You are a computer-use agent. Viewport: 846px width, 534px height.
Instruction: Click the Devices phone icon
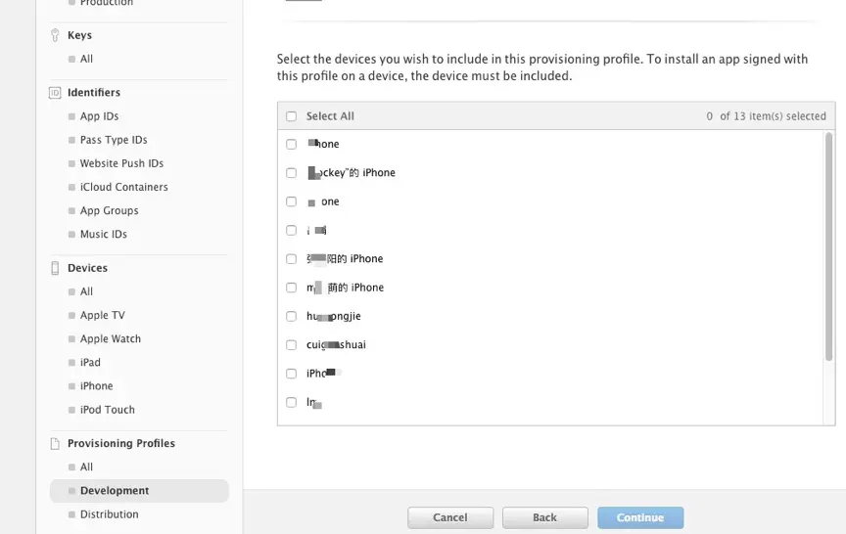pos(55,268)
